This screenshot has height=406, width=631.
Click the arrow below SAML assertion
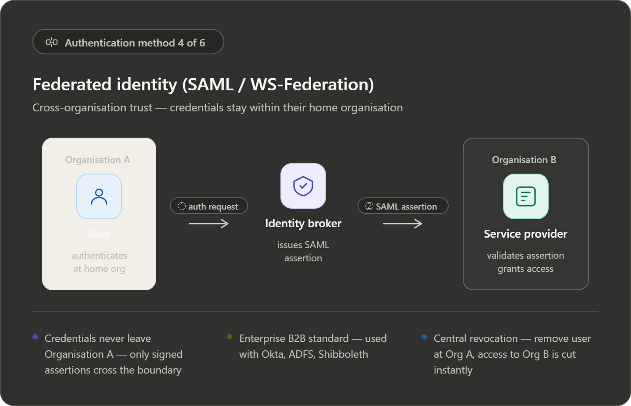click(402, 224)
